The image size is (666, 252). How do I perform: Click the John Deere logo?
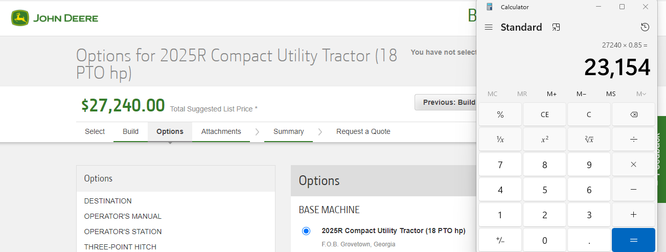click(55, 18)
